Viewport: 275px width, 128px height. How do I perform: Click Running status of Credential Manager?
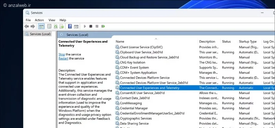pos(228,108)
